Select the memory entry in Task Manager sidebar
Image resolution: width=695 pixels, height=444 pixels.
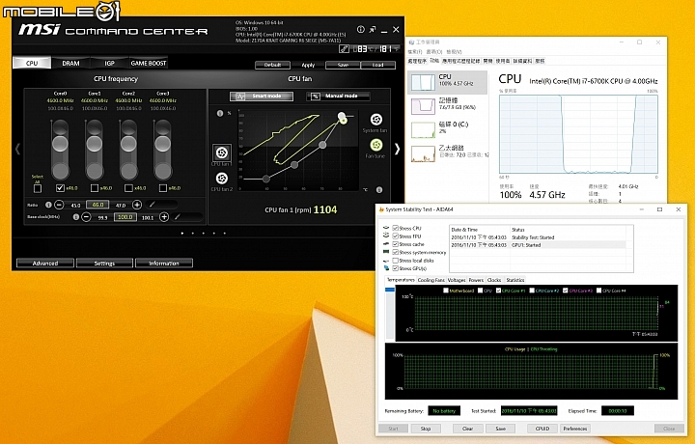pos(447,105)
